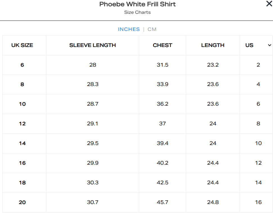Image resolution: width=273 pixels, height=213 pixels.
Task: Select the UK size 12 row label
Action: [22, 124]
